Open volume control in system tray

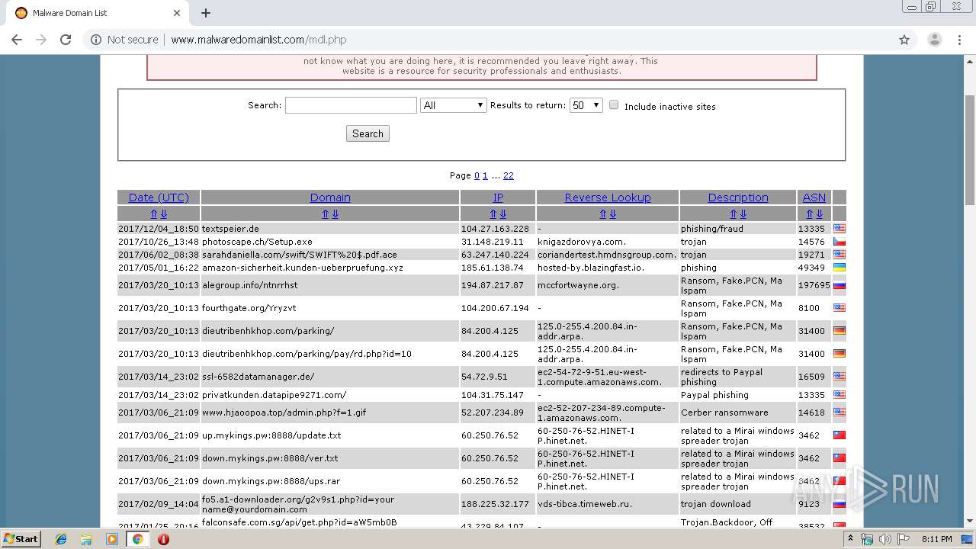click(x=885, y=539)
